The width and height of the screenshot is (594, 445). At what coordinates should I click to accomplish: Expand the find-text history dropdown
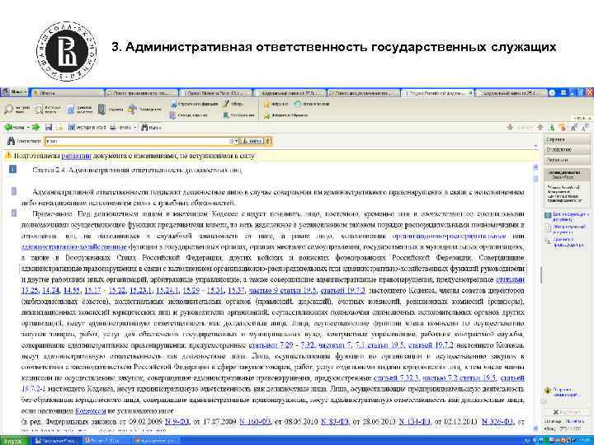236,141
